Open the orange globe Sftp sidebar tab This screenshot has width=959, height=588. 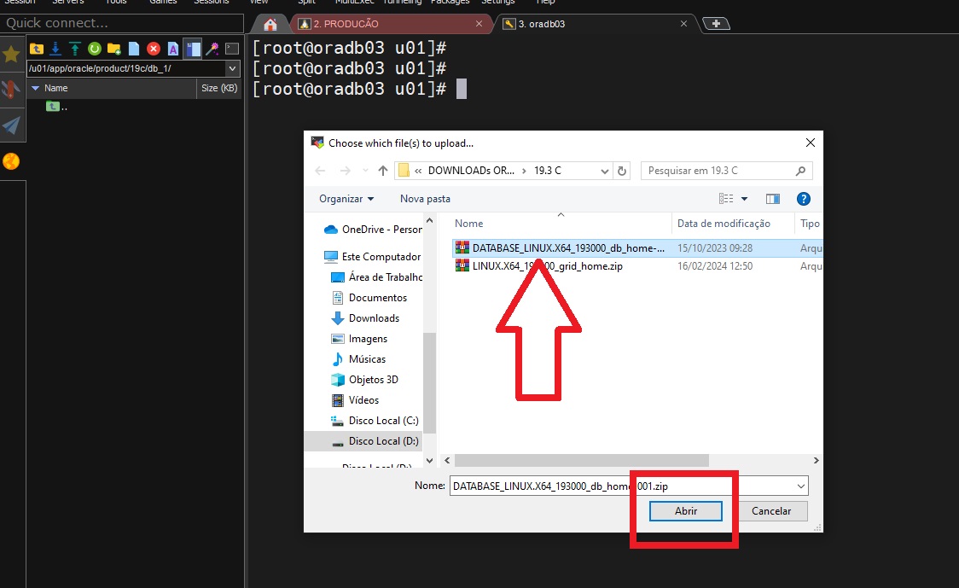pyautogui.click(x=12, y=161)
